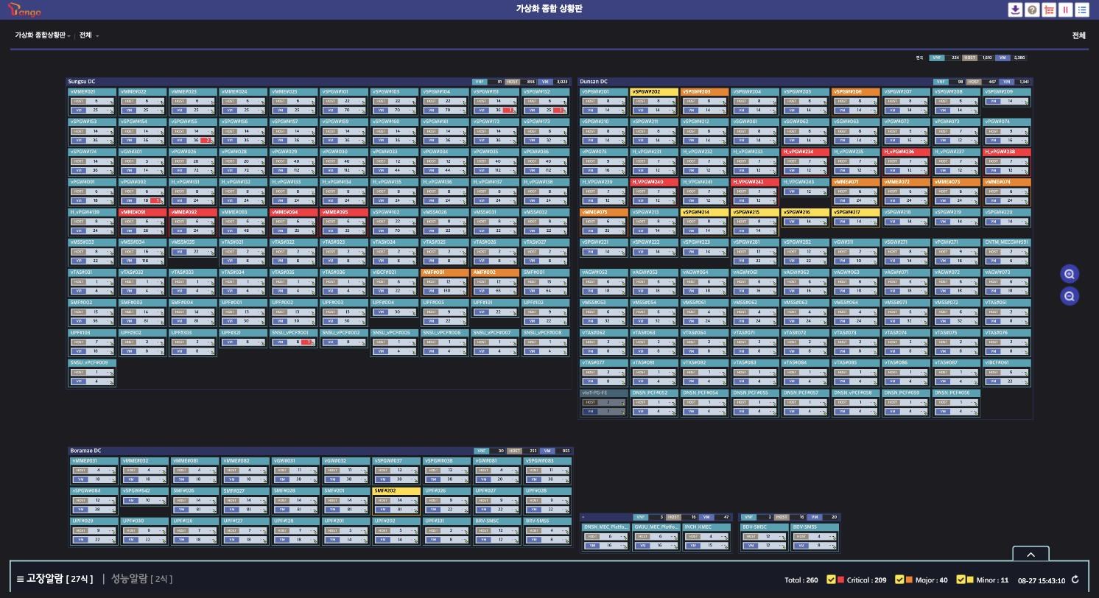The image size is (1099, 598).
Task: Expand the alarm panel with the up chevron
Action: 1030,555
